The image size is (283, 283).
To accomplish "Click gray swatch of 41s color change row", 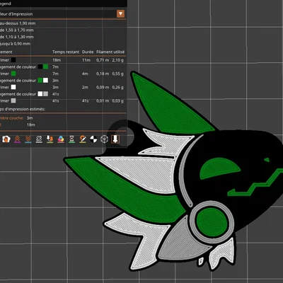I will (46, 94).
